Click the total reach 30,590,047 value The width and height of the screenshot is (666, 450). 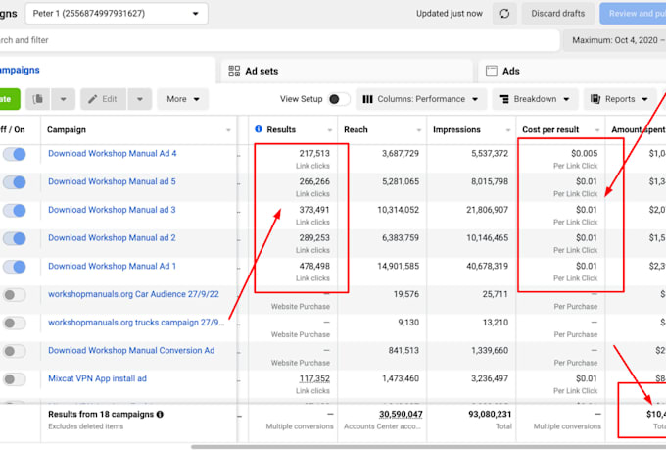coord(401,414)
